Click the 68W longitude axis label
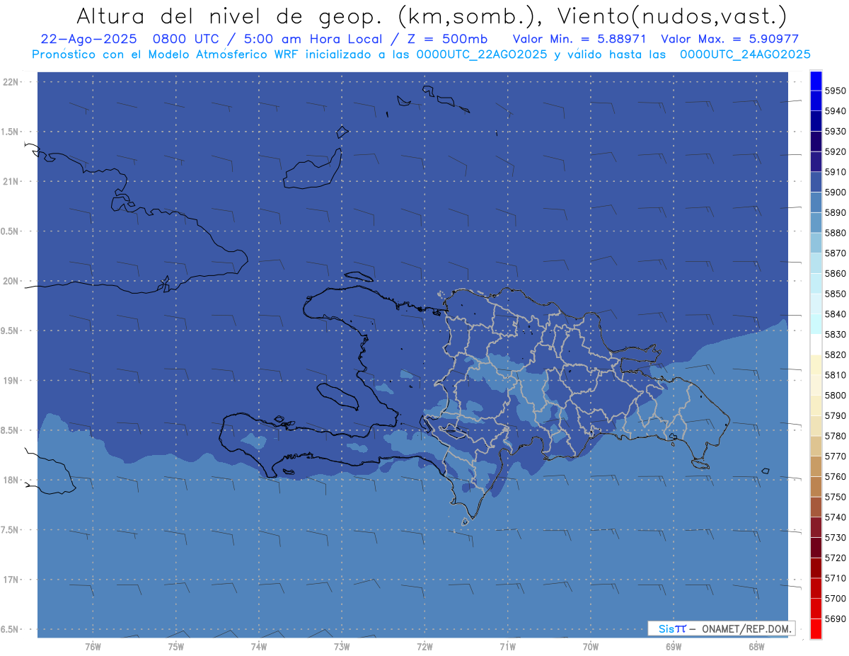Image resolution: width=849 pixels, height=656 pixels. pos(756,647)
